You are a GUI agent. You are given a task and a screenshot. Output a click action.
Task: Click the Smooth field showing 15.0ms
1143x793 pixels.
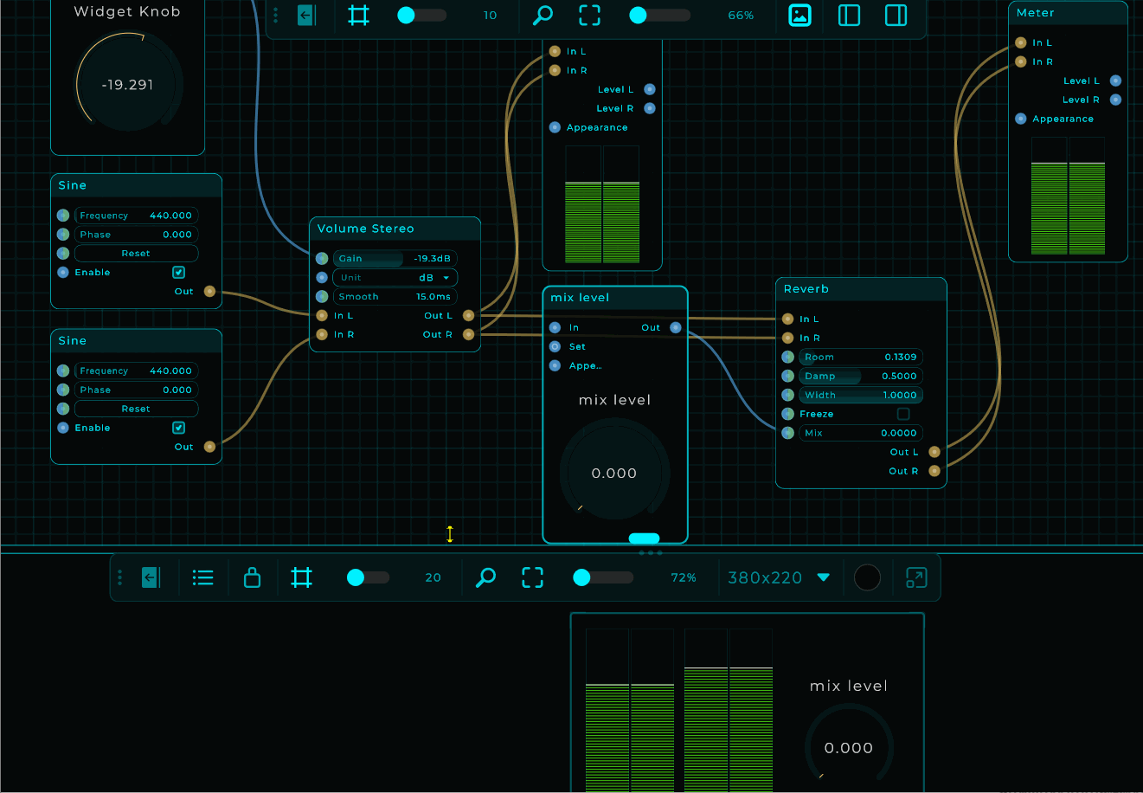(395, 297)
